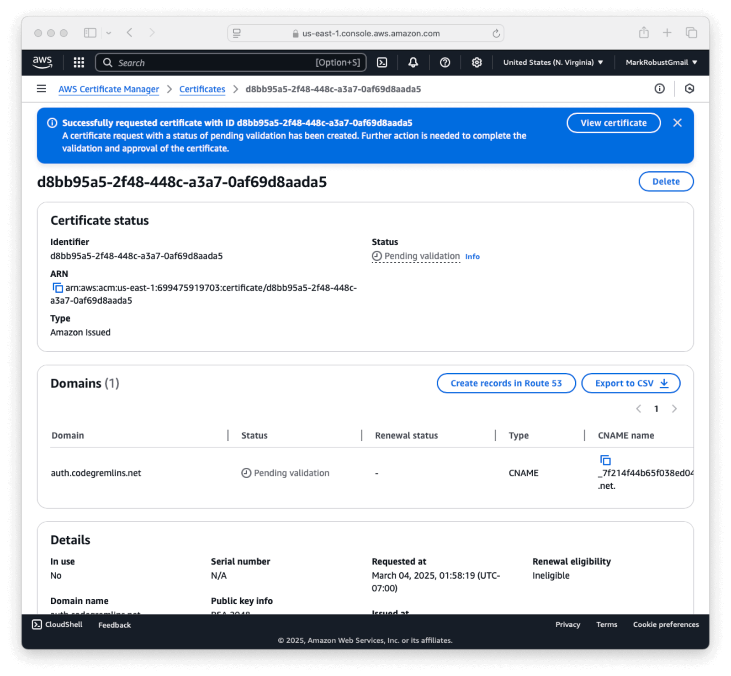Click the View certificate button

click(x=613, y=123)
